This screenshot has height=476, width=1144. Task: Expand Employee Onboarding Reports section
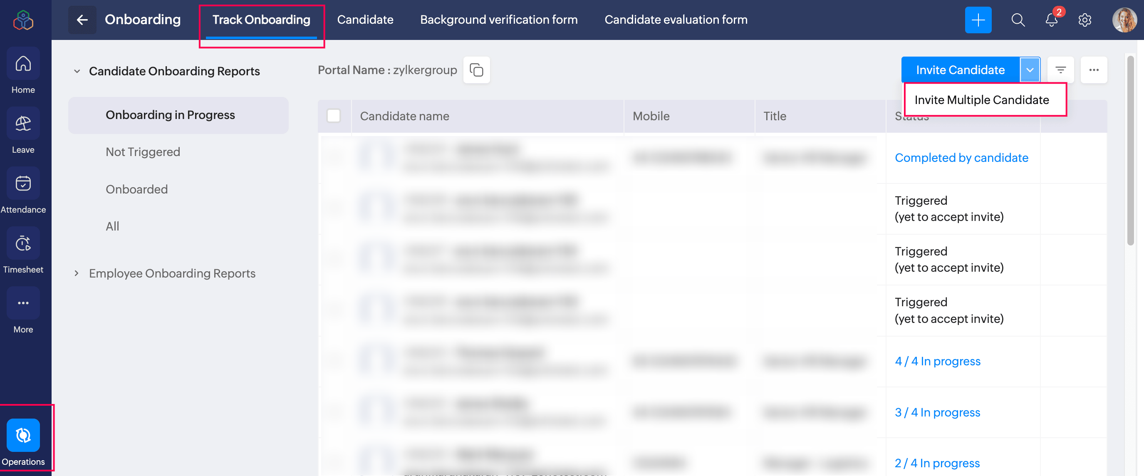tap(77, 273)
